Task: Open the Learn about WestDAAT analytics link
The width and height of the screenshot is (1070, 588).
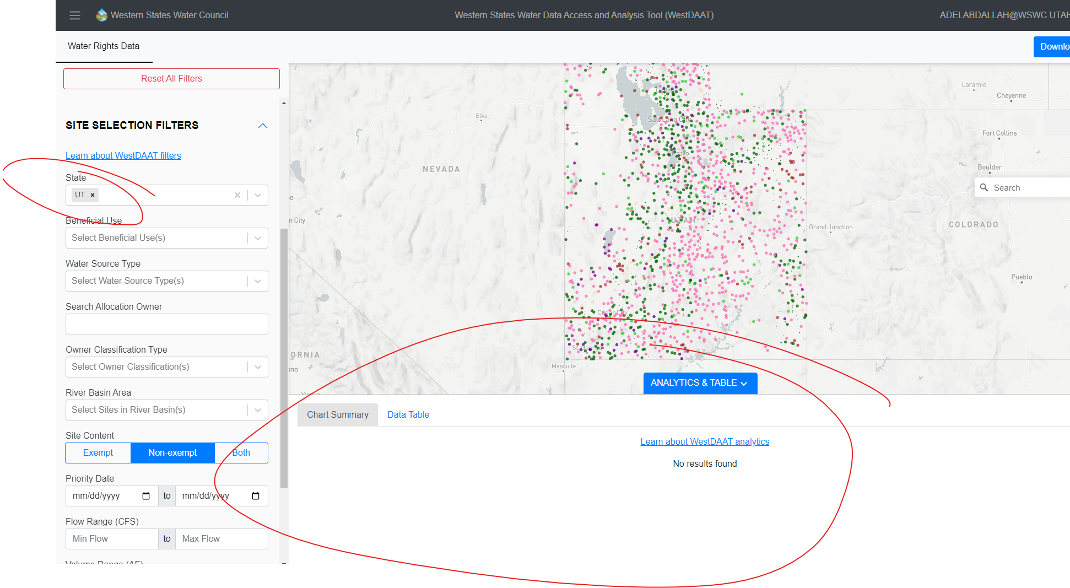Action: [x=704, y=441]
